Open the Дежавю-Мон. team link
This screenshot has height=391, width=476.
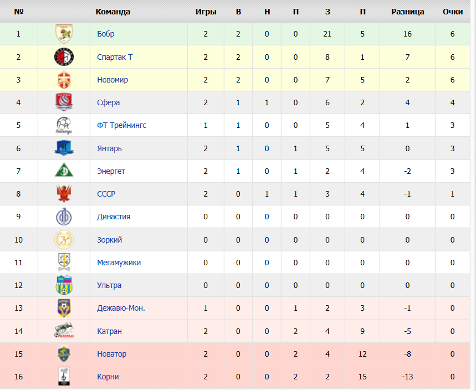tap(121, 308)
